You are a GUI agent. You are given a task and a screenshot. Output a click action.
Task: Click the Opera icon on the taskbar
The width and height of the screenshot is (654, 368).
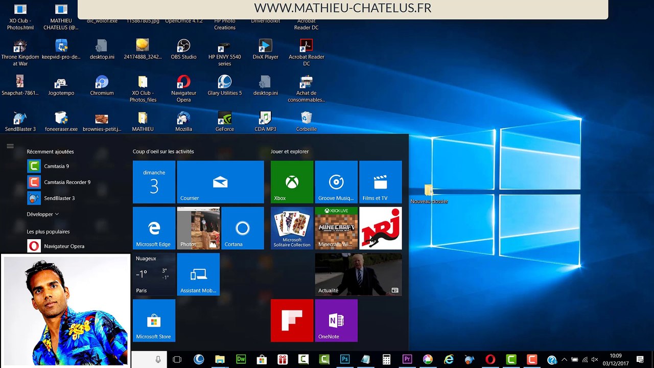point(491,360)
